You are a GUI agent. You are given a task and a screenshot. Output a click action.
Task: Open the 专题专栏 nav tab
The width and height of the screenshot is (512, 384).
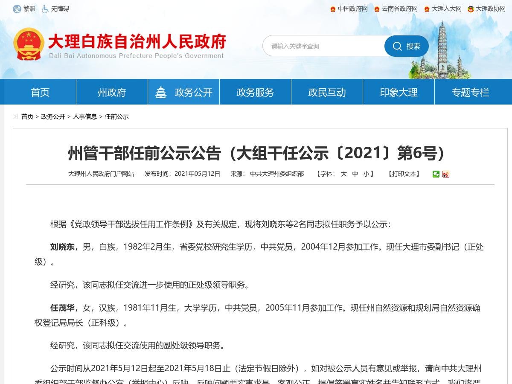coord(470,92)
